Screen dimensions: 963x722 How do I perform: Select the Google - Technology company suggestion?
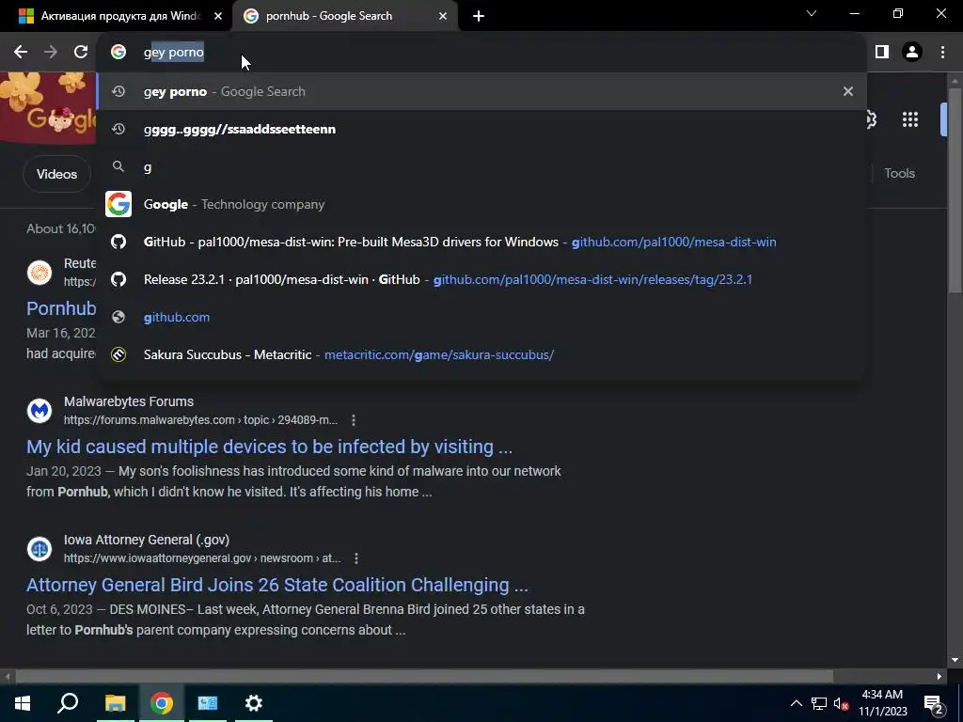(481, 204)
